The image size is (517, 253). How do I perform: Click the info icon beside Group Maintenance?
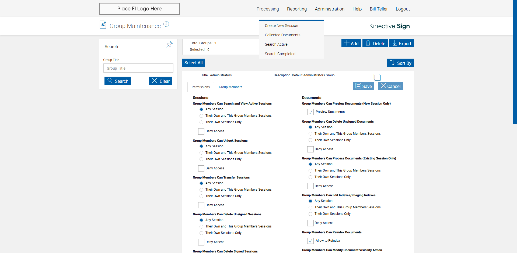coord(166,24)
